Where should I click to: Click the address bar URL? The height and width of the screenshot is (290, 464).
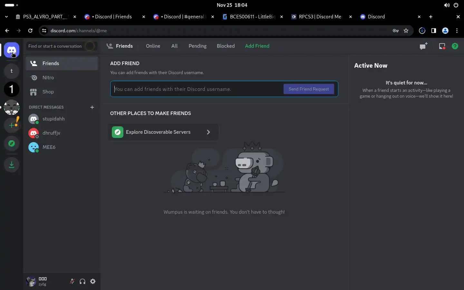tap(79, 31)
